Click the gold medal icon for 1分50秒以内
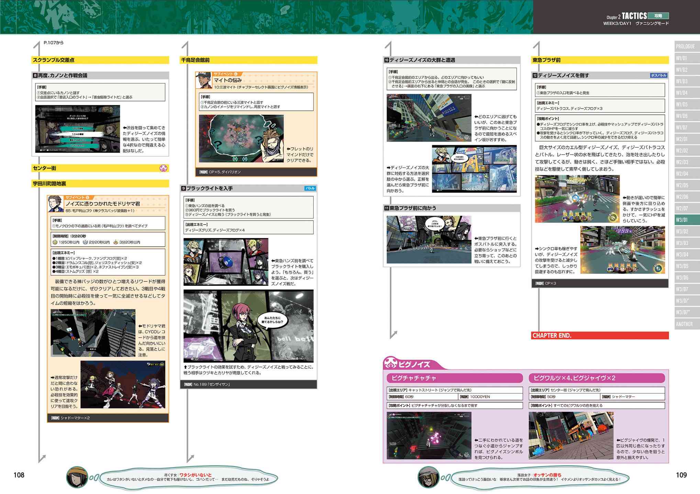The image size is (700, 494). point(55,242)
